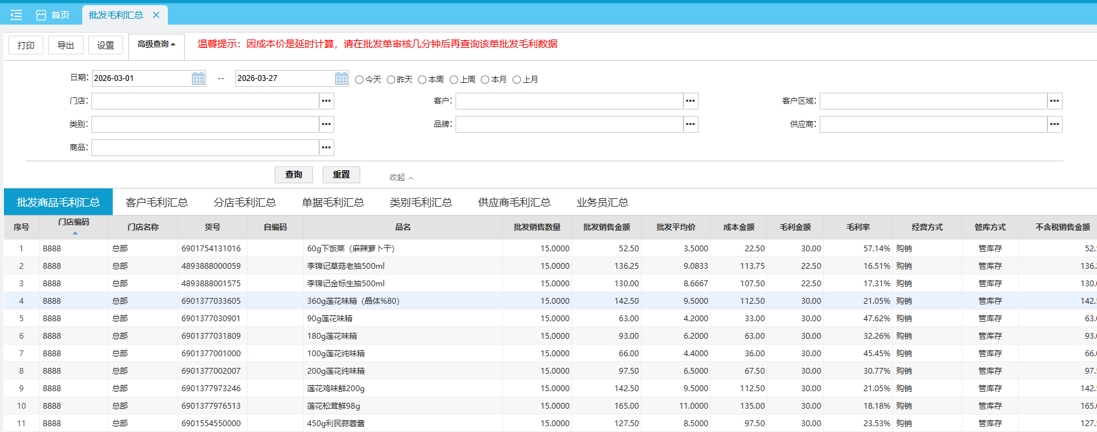Toggle the sidebar menu collapse icon
This screenshot has width=1097, height=432.
(x=16, y=15)
